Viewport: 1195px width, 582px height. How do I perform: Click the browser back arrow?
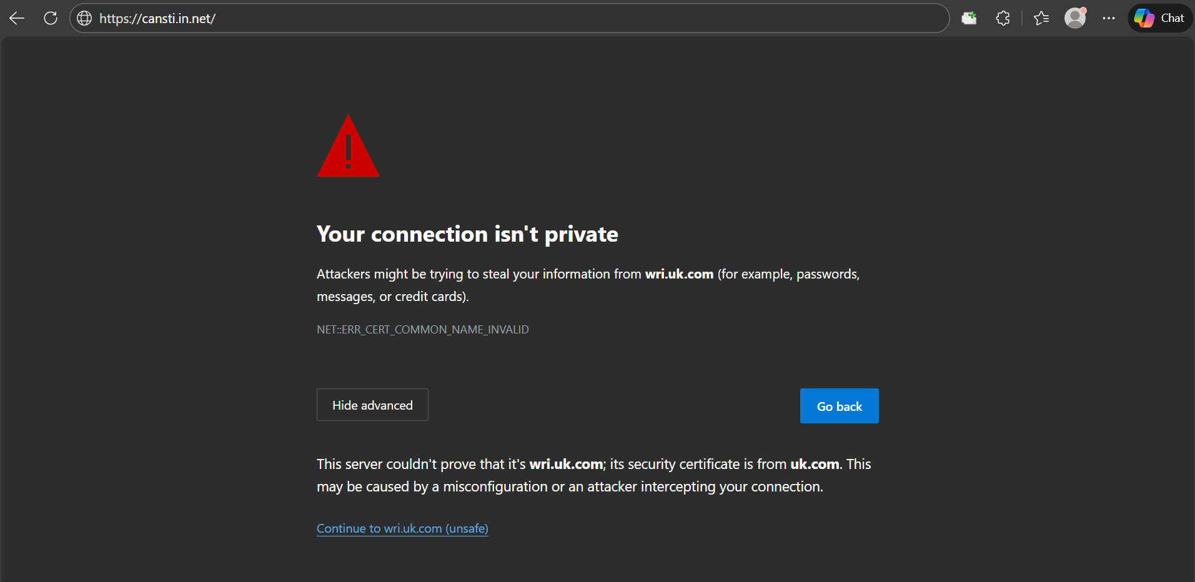point(17,18)
